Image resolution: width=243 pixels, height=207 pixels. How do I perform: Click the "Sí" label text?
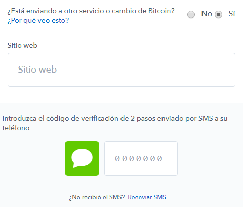[x=232, y=14]
